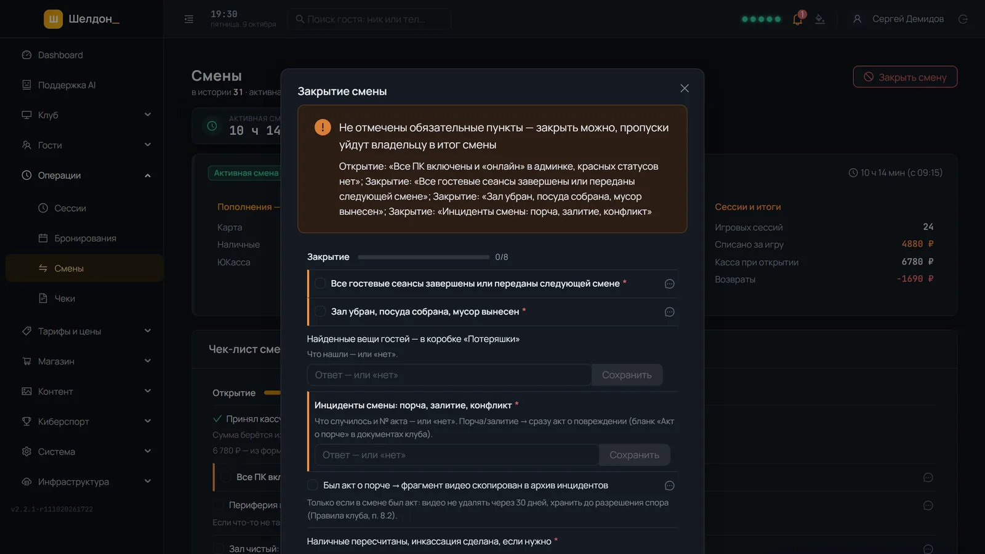Check 'Все гостевые сеансы завершены' checkbox

pyautogui.click(x=320, y=283)
